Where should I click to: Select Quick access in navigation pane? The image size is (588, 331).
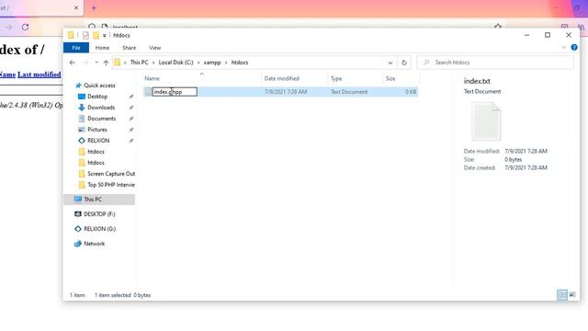[x=99, y=86]
